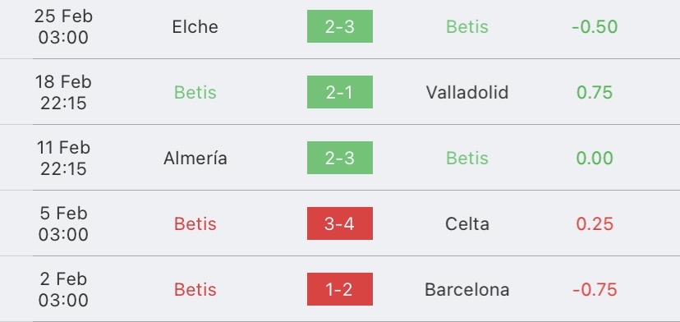
Task: Open the Elche 2-3 Betis score badge
Action: click(339, 26)
